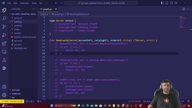Open Explorer Views and More Actions ellipsis
The width and height of the screenshot is (192, 108).
34,9
